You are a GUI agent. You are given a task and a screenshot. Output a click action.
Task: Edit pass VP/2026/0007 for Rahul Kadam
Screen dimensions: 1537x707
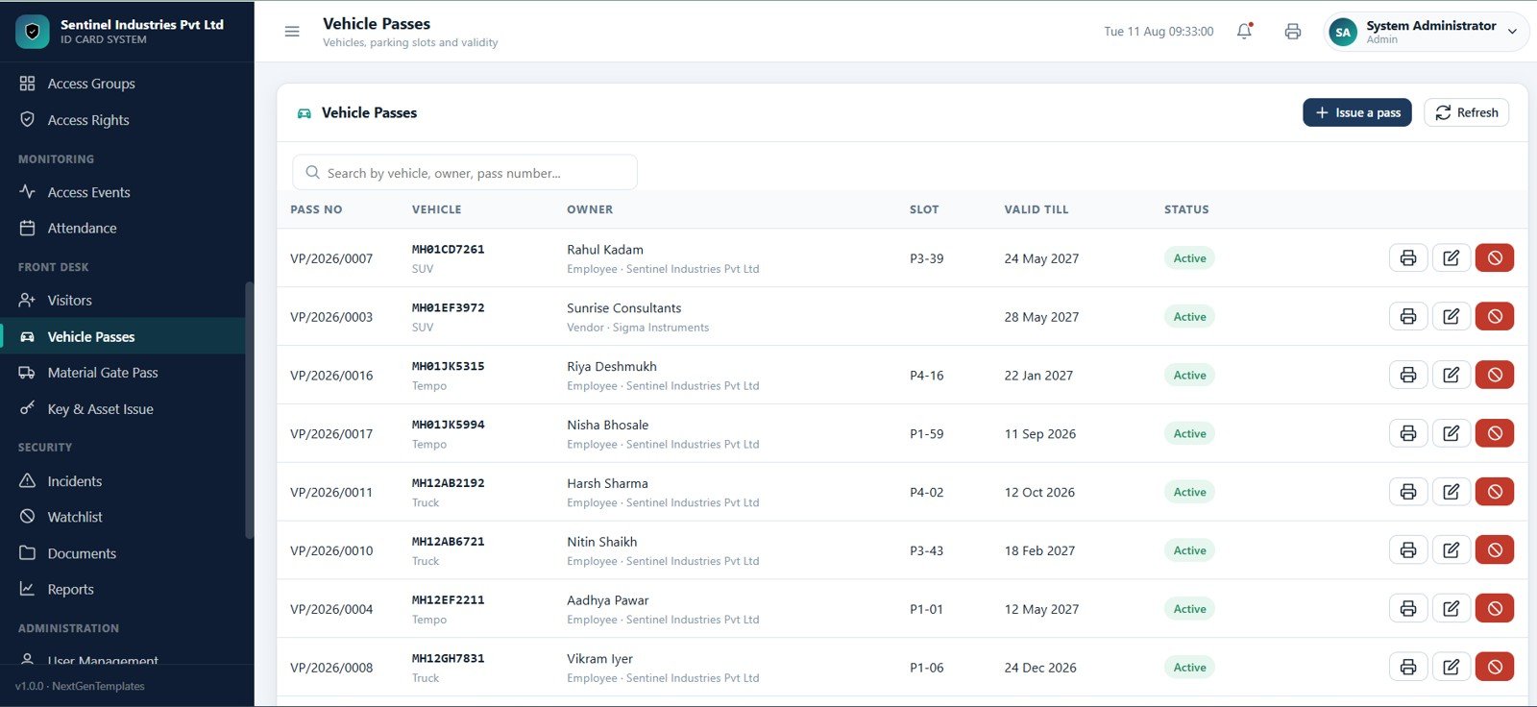1452,258
